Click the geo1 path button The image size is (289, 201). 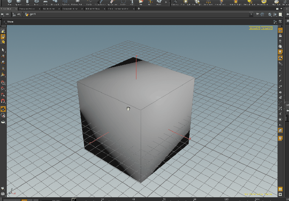[x=31, y=14]
